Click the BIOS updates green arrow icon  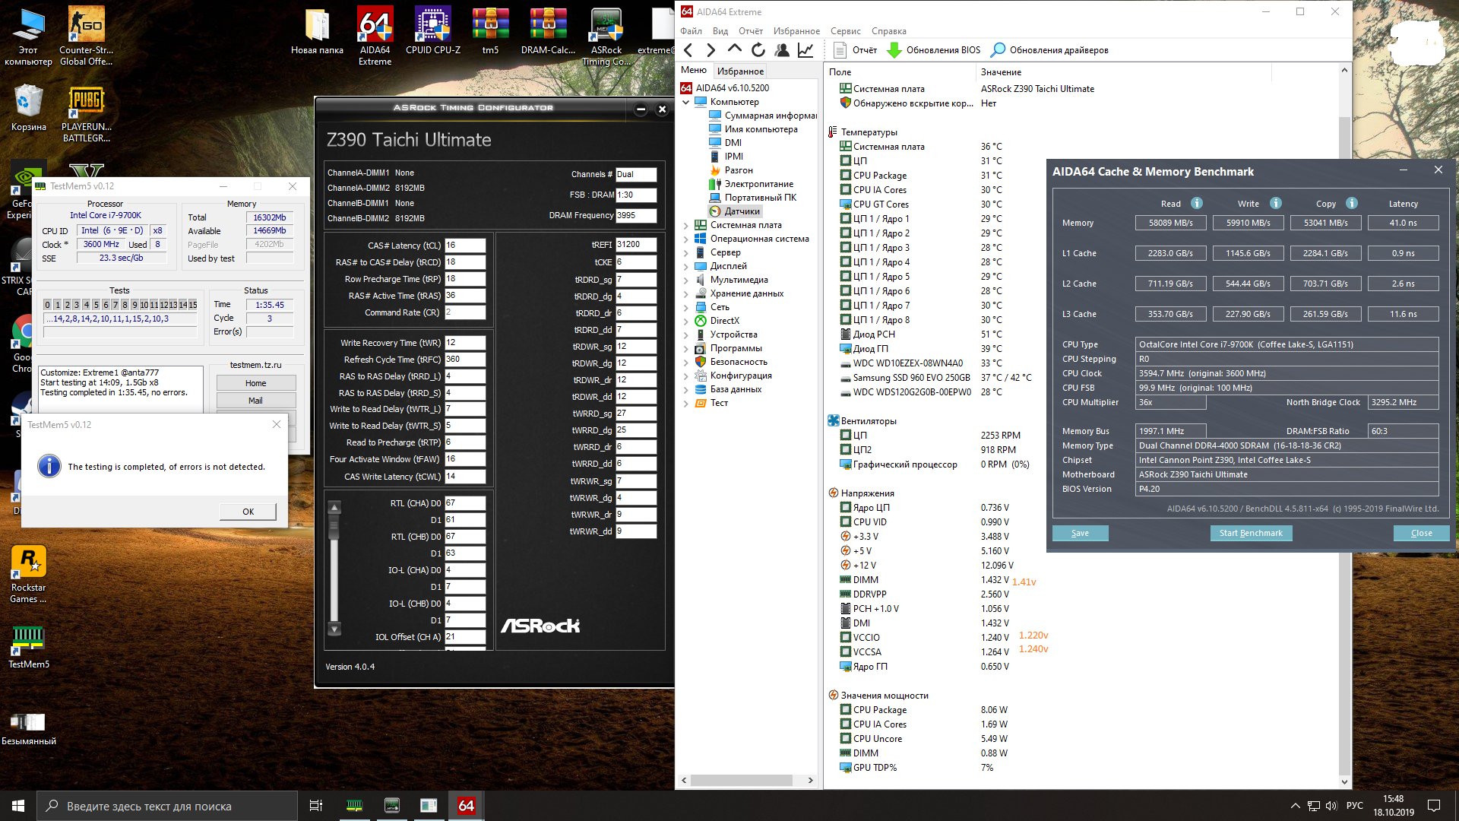[x=894, y=50]
